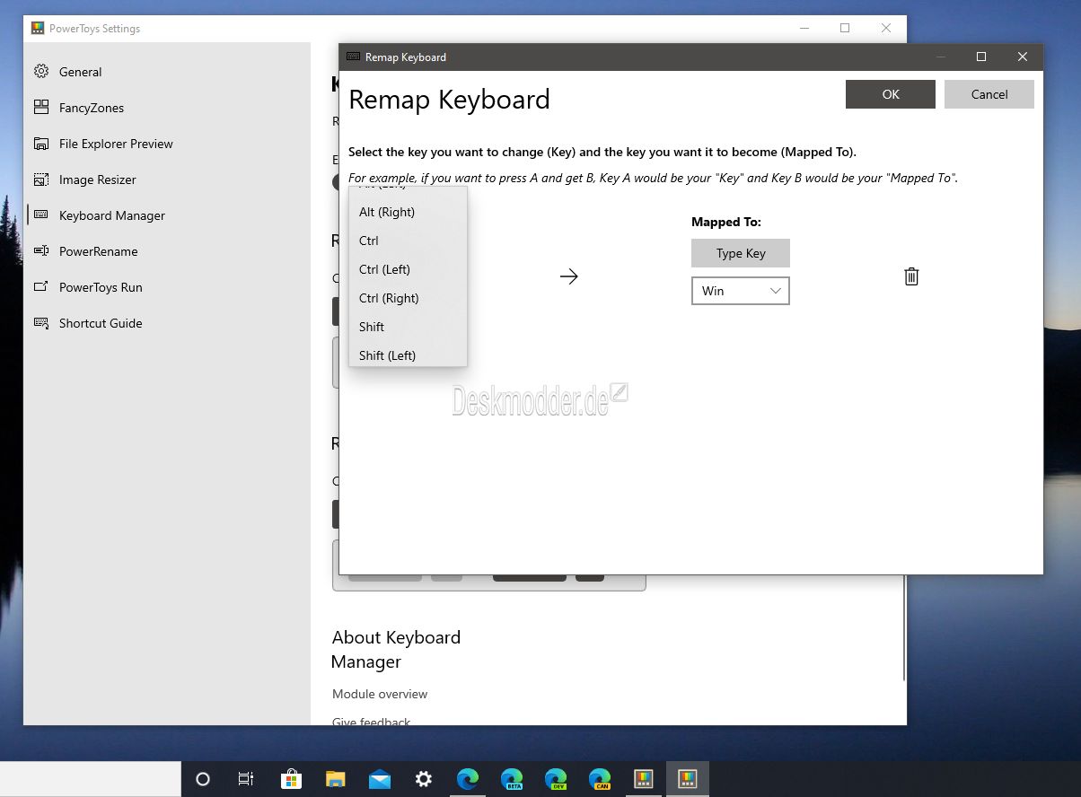1081x797 pixels.
Task: Open the Module overview link
Action: pyautogui.click(x=380, y=694)
